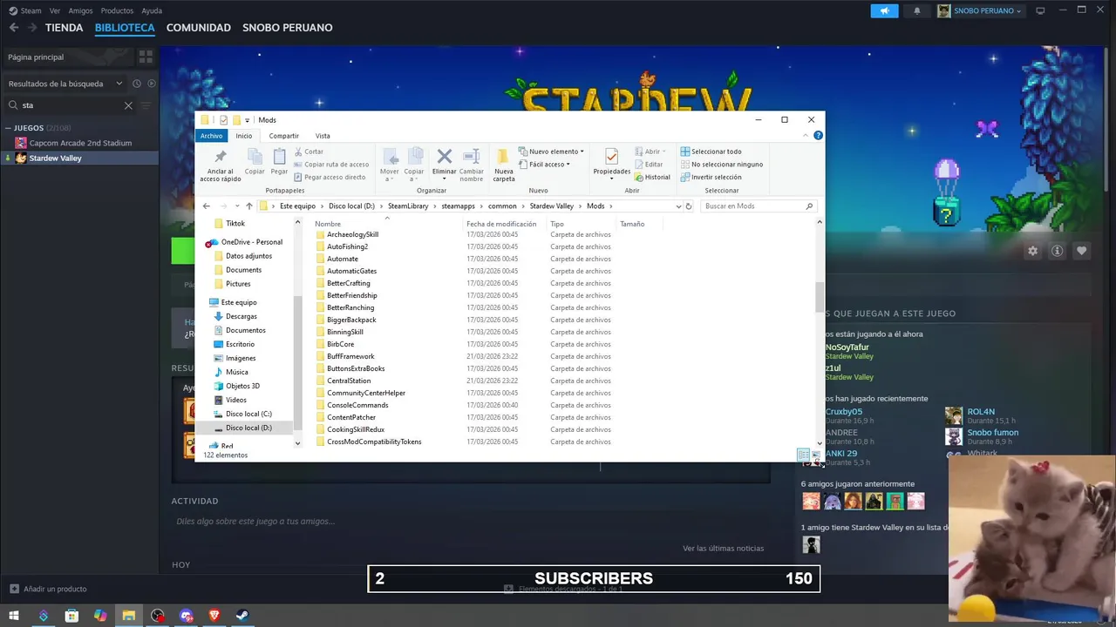Open recent locations dropdown beside forward arrow
The image size is (1116, 627).
(x=236, y=206)
